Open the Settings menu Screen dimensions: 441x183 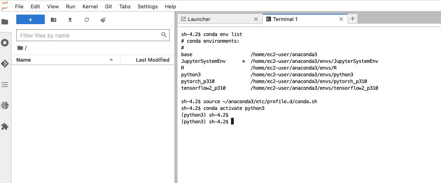(148, 6)
